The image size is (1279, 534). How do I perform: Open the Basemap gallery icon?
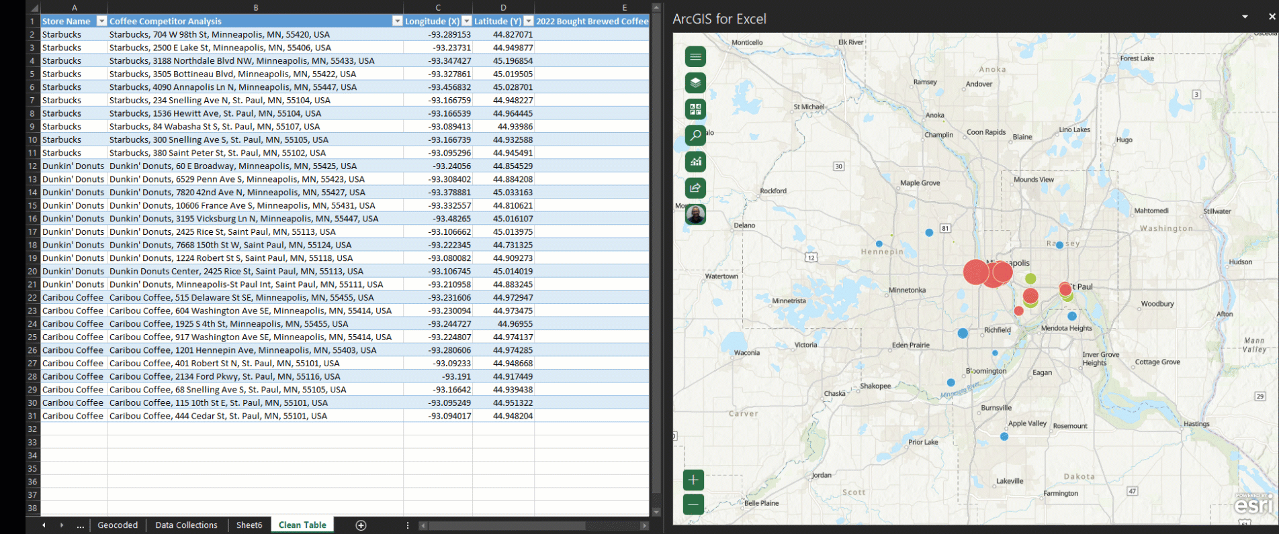(x=695, y=109)
